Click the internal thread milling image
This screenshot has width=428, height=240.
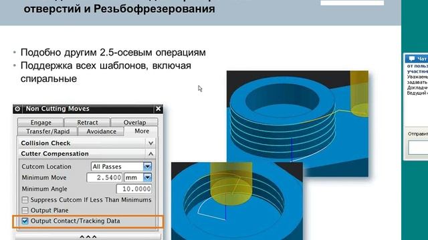tap(237, 201)
